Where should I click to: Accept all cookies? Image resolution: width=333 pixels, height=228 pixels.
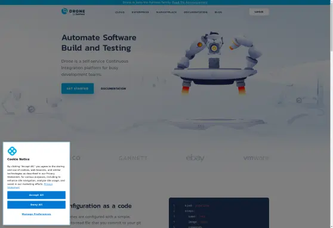pyautogui.click(x=36, y=195)
